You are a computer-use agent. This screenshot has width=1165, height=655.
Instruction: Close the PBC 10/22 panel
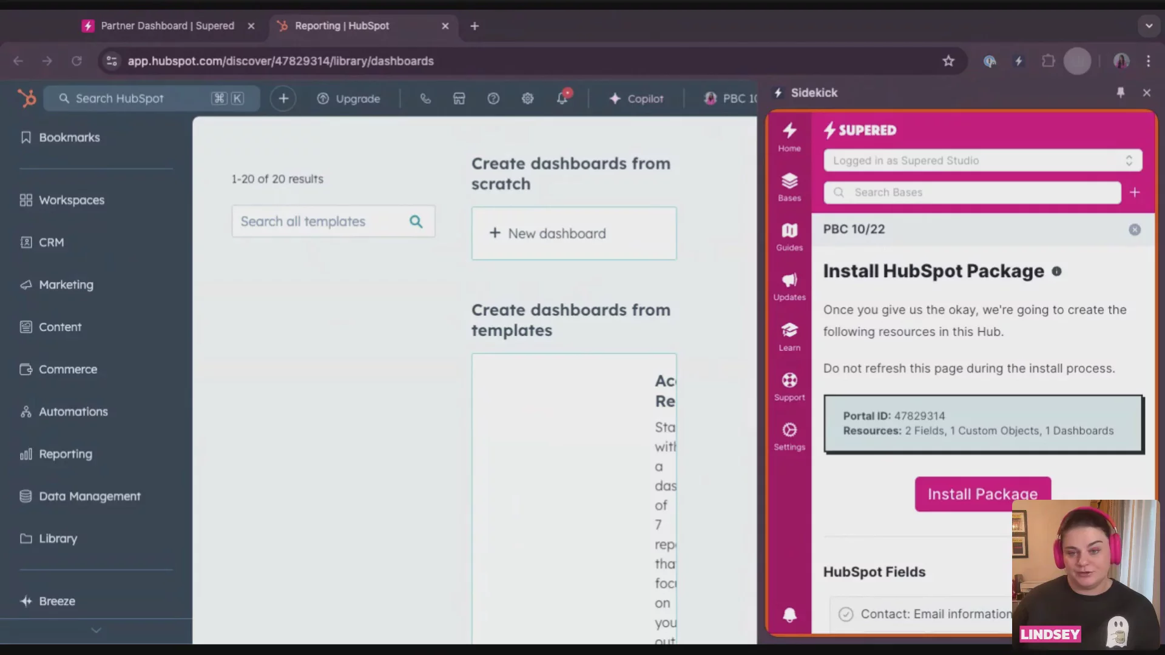pos(1135,230)
